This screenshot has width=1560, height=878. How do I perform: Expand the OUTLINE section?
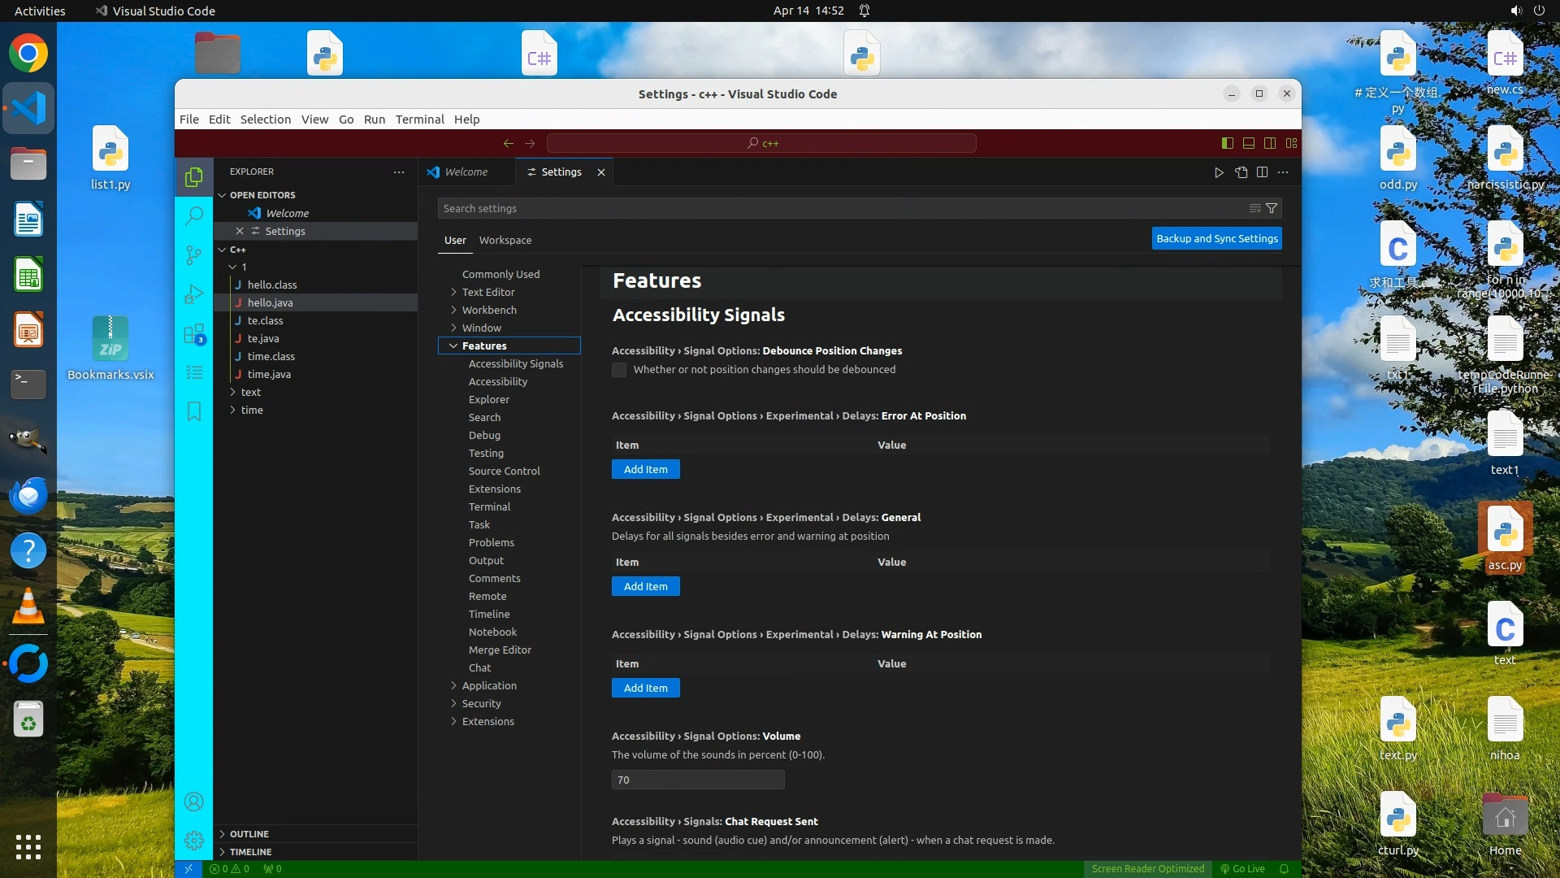point(249,833)
